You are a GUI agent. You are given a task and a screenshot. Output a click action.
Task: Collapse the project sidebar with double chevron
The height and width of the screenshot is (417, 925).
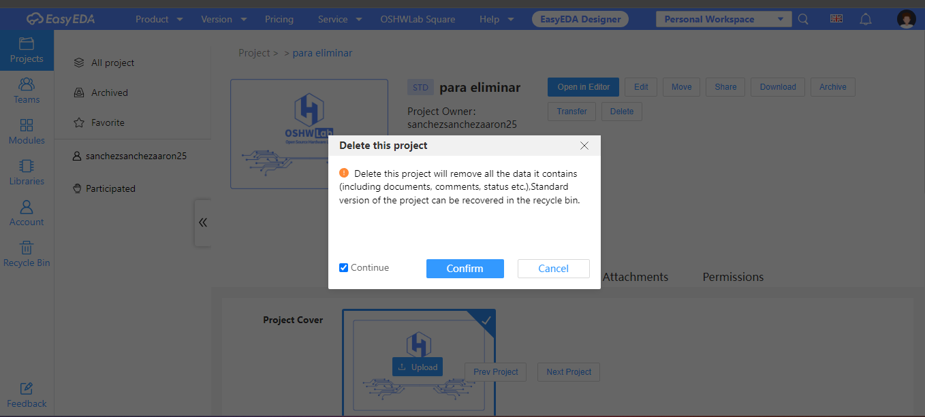pos(202,222)
